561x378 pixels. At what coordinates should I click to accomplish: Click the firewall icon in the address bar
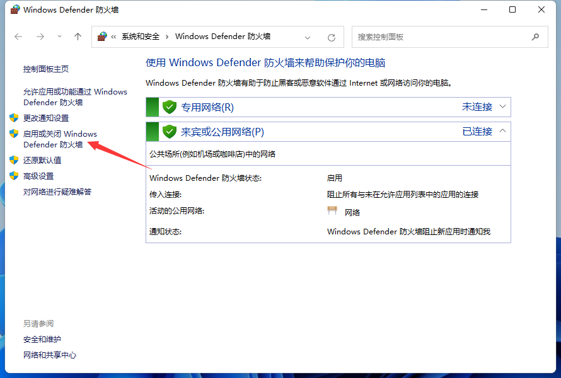[x=102, y=37]
